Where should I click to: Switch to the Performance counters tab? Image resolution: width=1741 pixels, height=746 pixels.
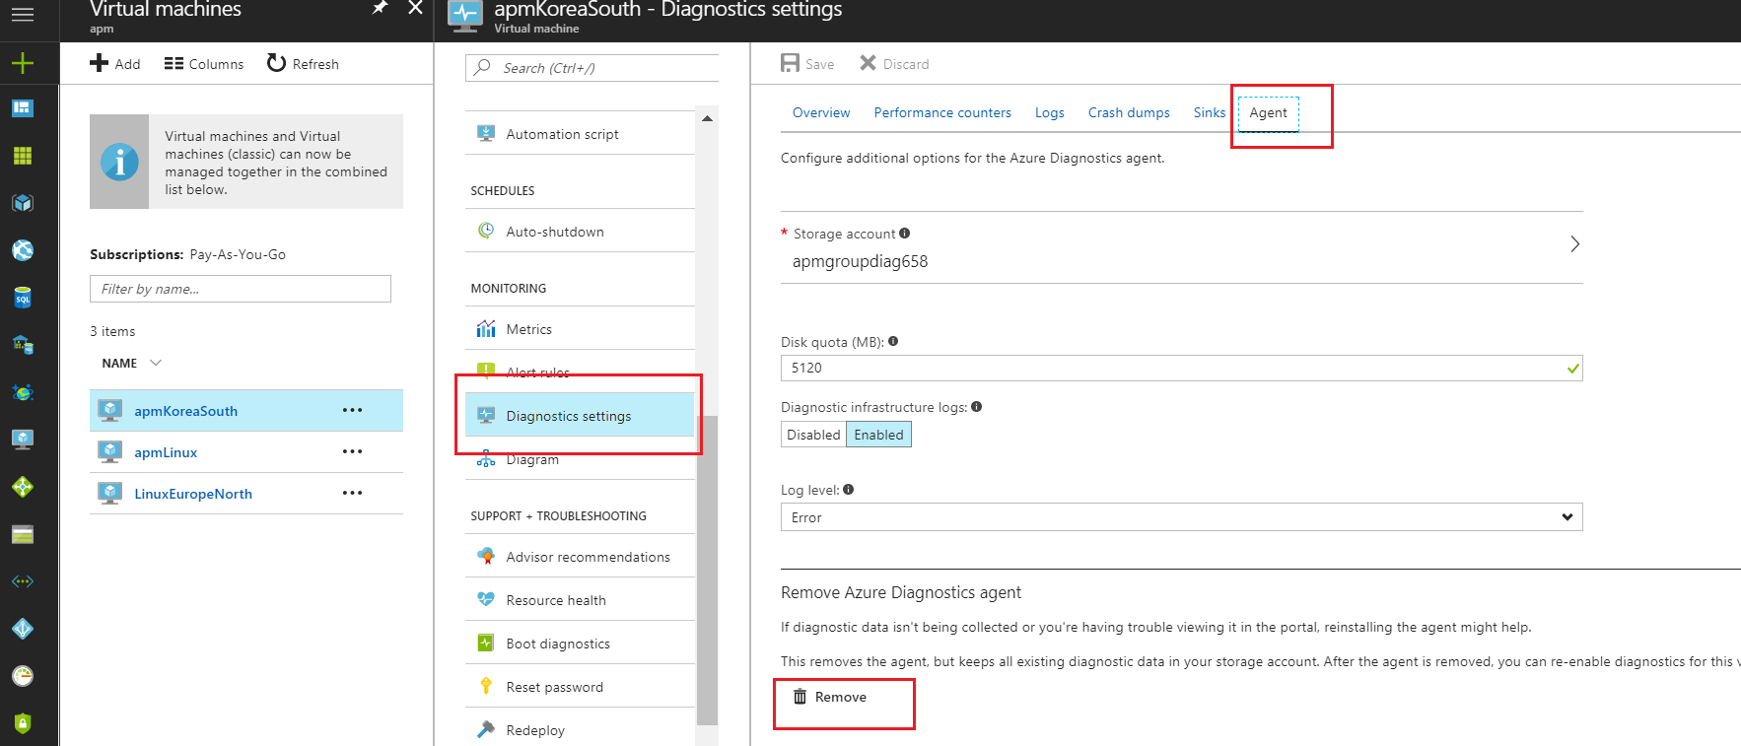tap(941, 112)
